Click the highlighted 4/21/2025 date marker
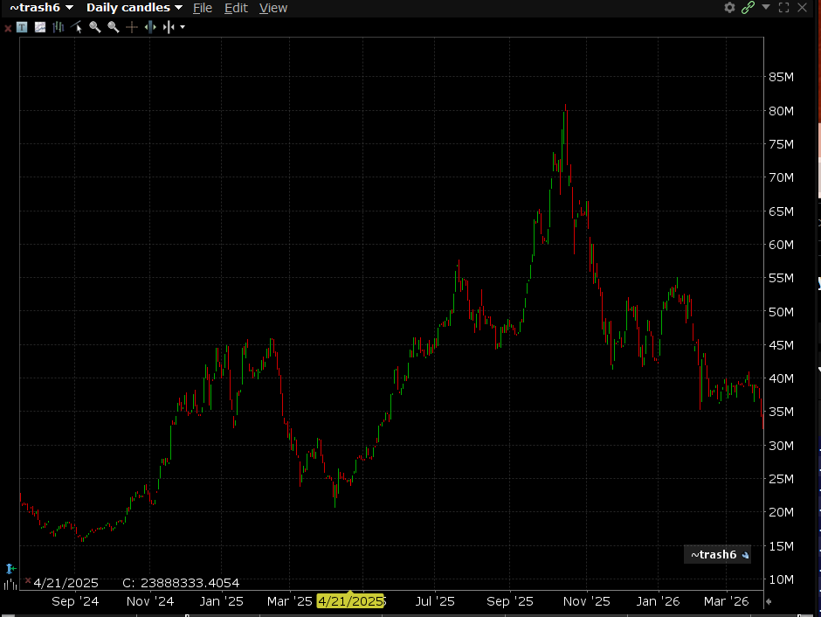 (x=351, y=600)
